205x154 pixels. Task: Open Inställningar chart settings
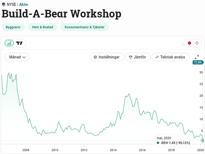[107, 57]
